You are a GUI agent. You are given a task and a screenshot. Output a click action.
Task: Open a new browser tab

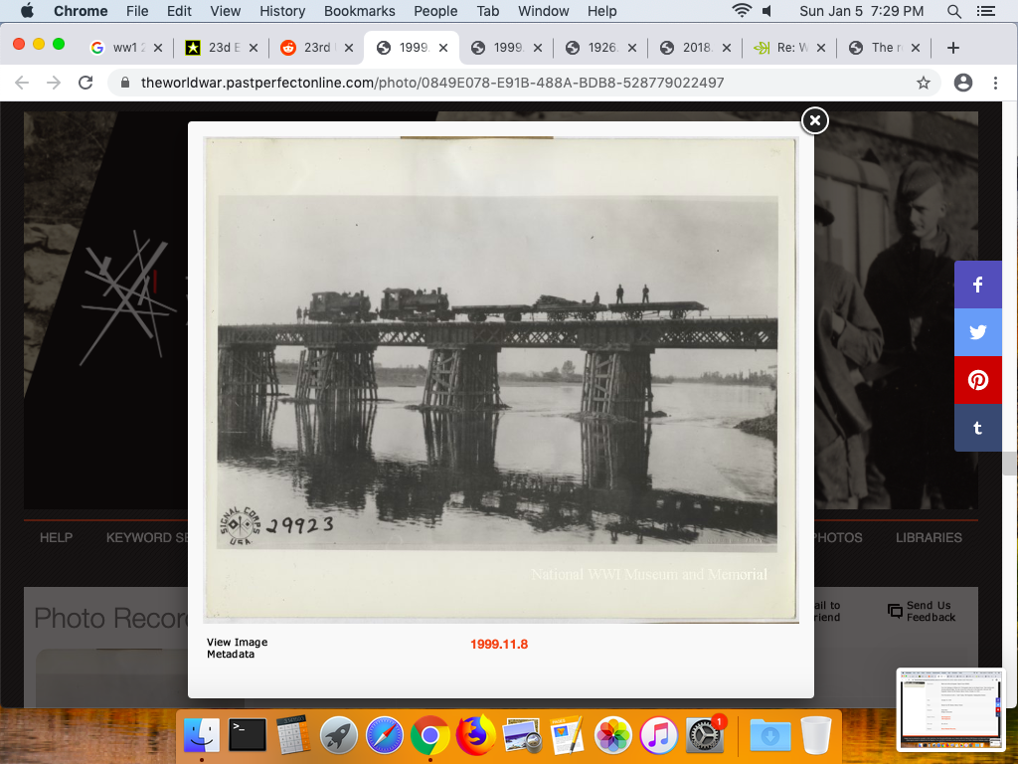pyautogui.click(x=952, y=48)
